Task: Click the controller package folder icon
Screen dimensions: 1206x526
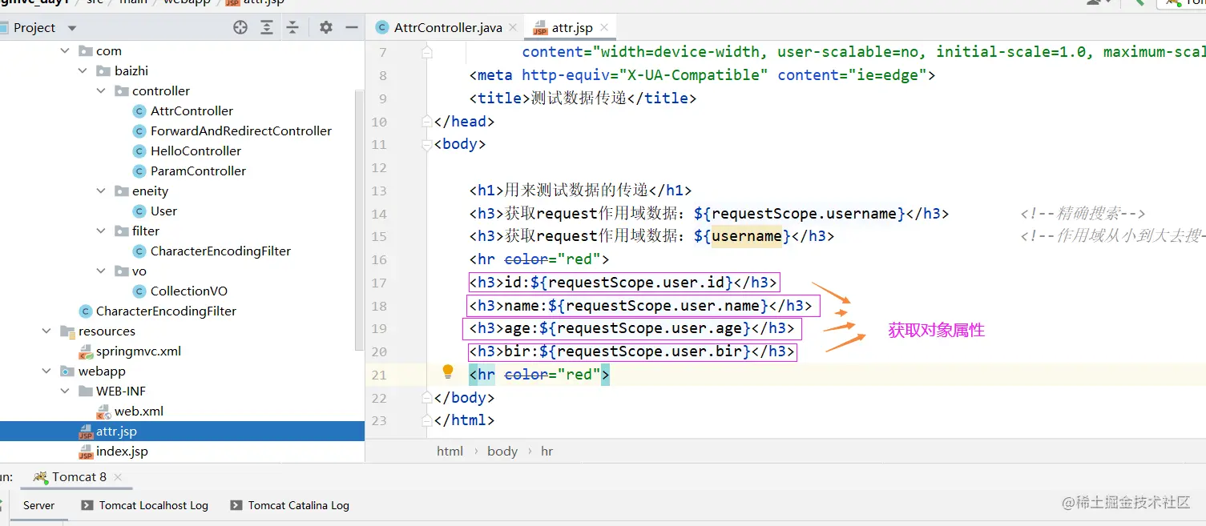Action: tap(121, 90)
